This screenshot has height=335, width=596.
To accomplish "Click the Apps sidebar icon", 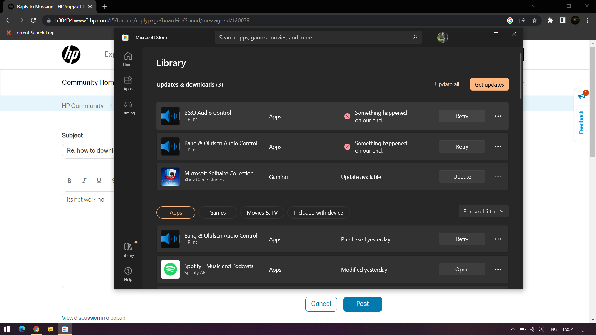I will [x=128, y=83].
